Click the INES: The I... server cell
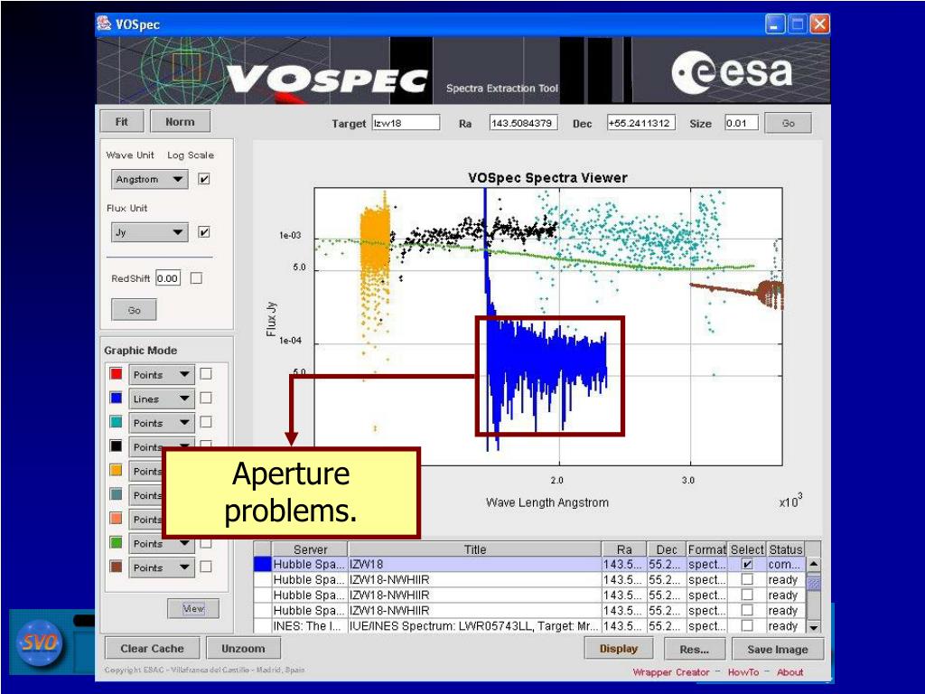This screenshot has width=925, height=694. 309,625
